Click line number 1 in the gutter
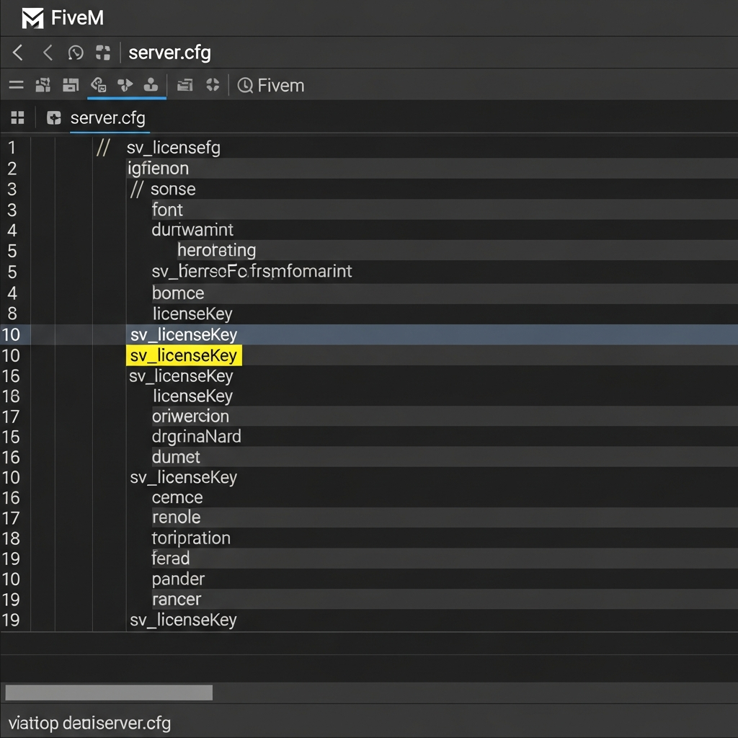 (12, 148)
